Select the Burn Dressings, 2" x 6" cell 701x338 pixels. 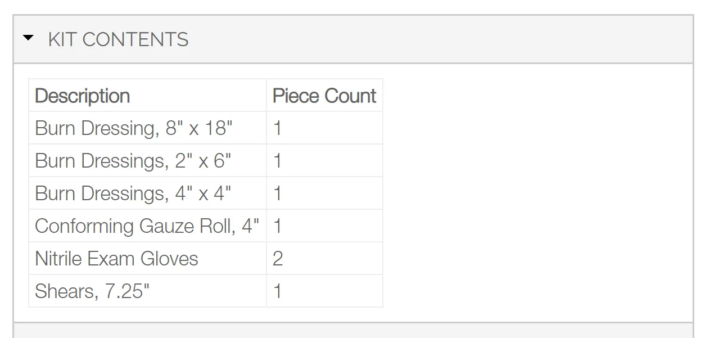pyautogui.click(x=148, y=161)
